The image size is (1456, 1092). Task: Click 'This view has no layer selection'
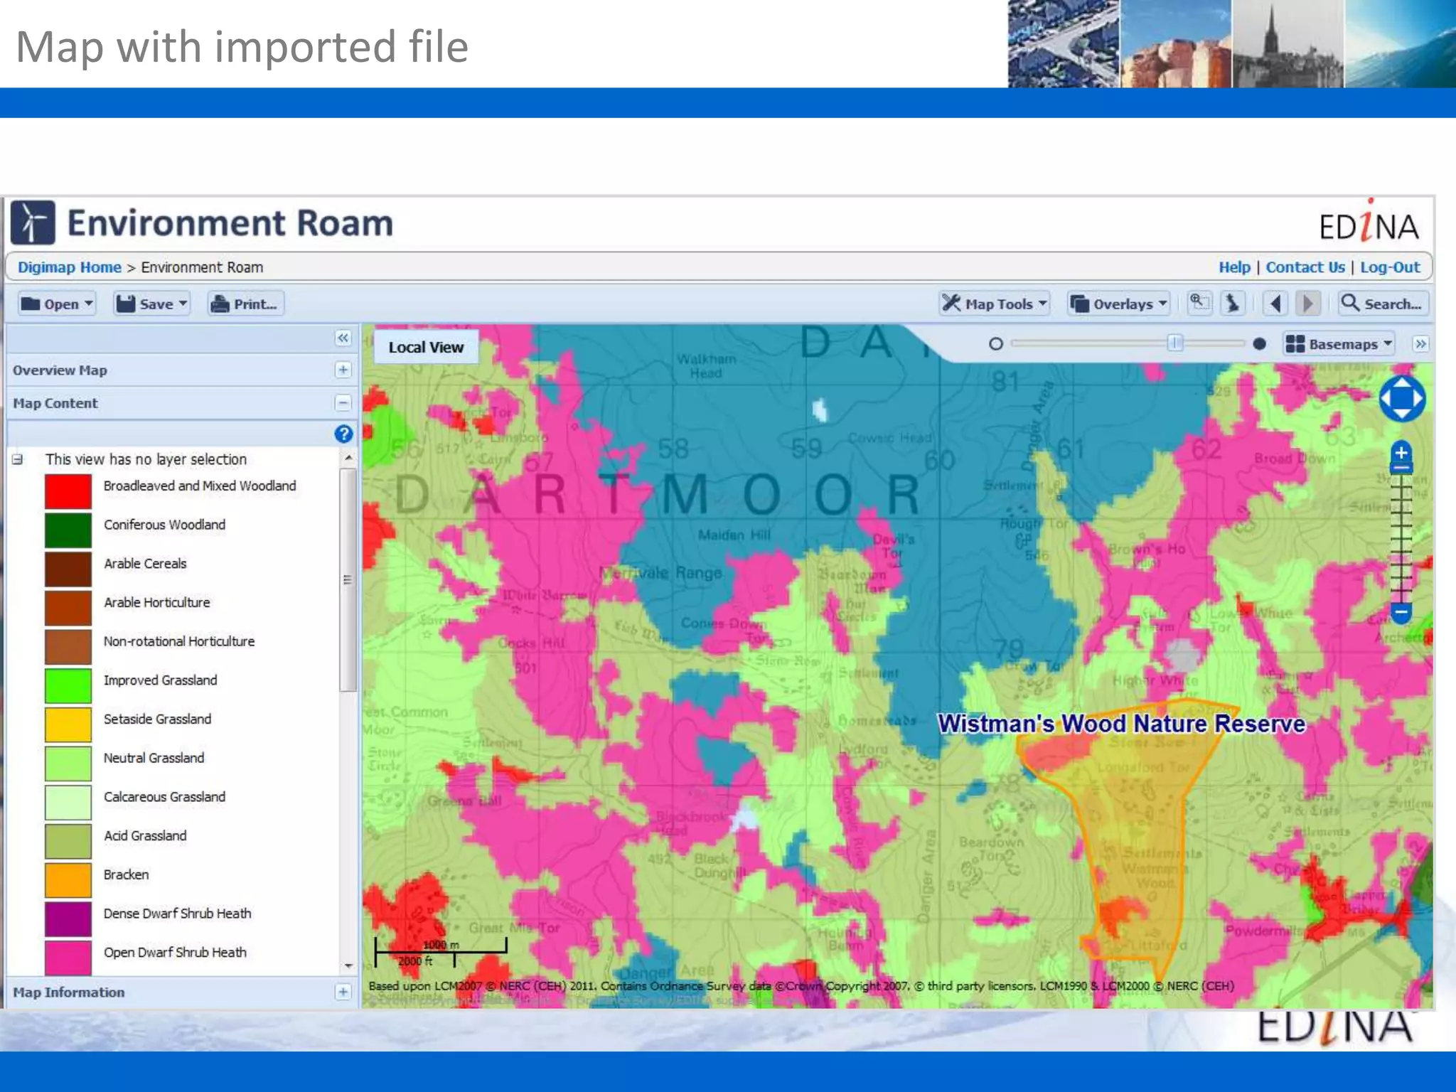(x=146, y=460)
